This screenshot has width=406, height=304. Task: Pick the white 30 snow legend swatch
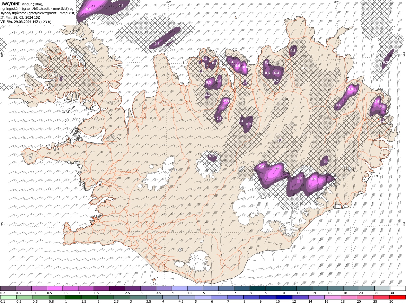click(397, 288)
